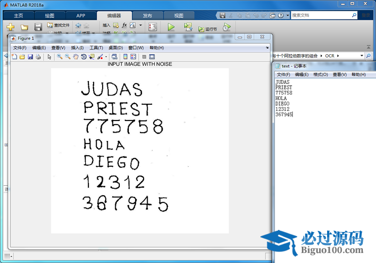Switch to the 发布 (Publish) ribbon tab
This screenshot has width=376, height=263.
point(147,16)
